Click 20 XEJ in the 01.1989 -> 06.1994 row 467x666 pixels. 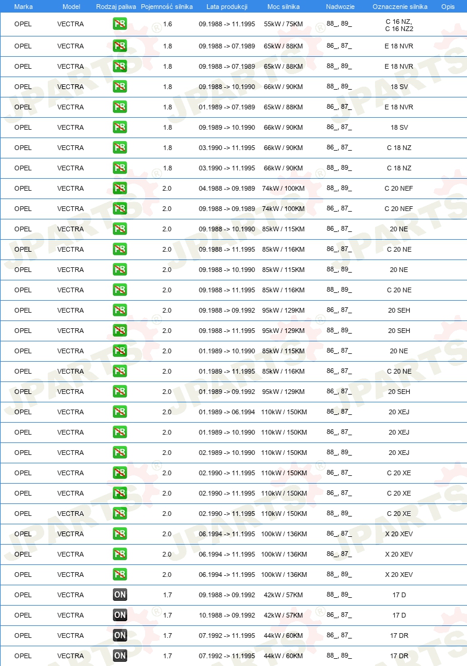pyautogui.click(x=399, y=412)
